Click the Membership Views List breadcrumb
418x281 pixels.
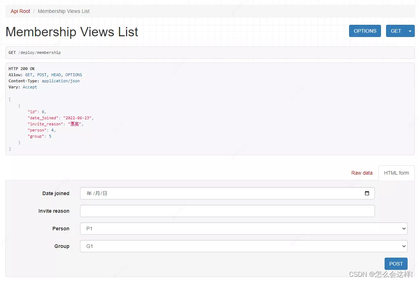coord(64,11)
